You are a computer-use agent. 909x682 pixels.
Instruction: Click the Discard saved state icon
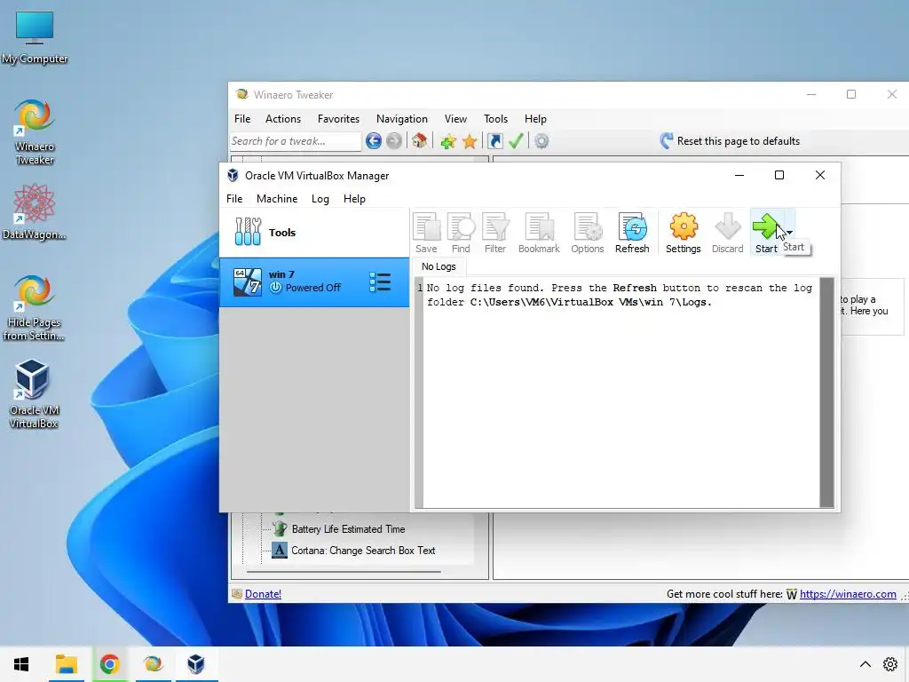(728, 233)
